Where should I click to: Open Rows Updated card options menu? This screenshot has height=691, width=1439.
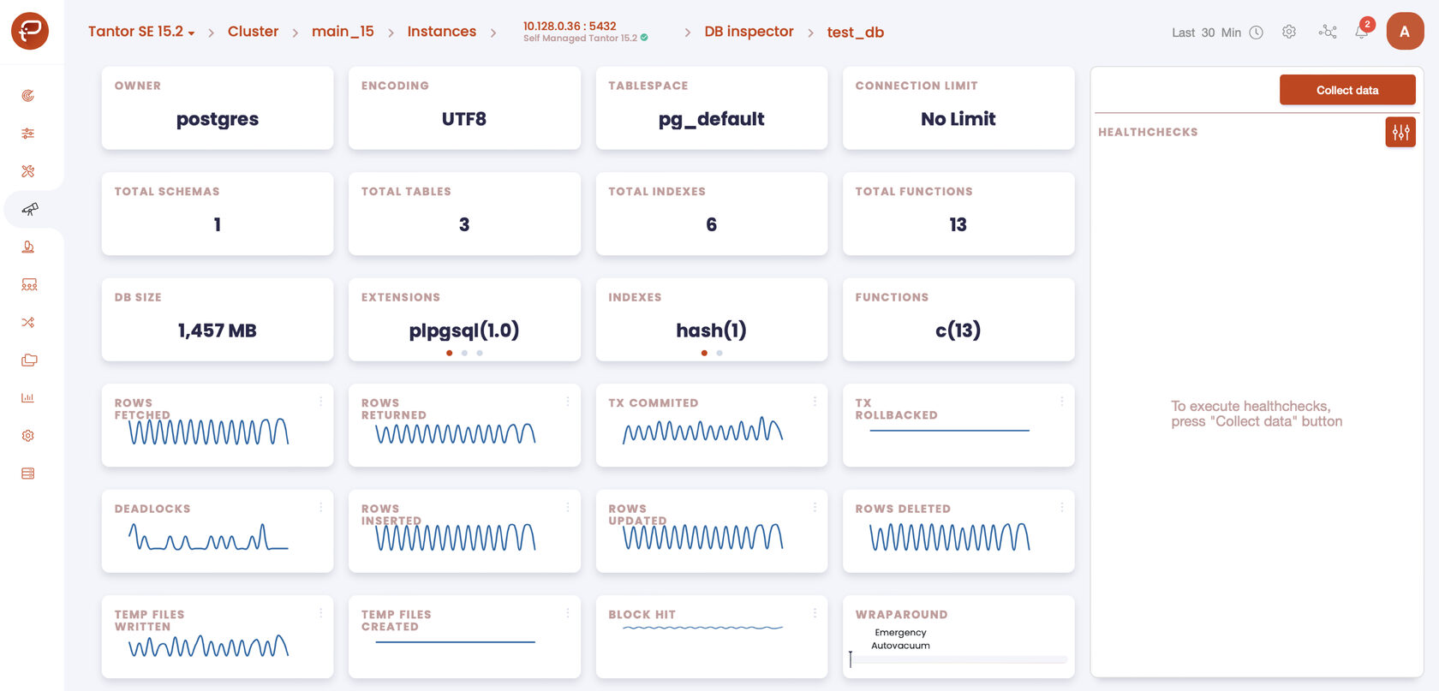tap(815, 507)
